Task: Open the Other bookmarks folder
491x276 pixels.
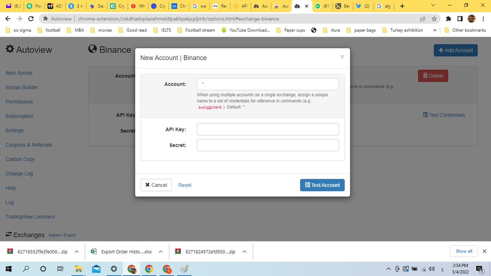Action: coord(465,30)
